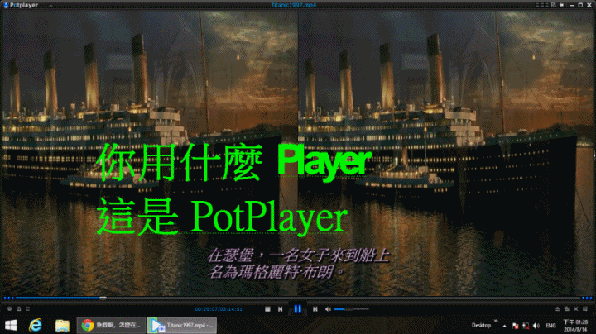Expand the Desktop toolbar chevron
The width and height of the screenshot is (596, 334).
496,322
